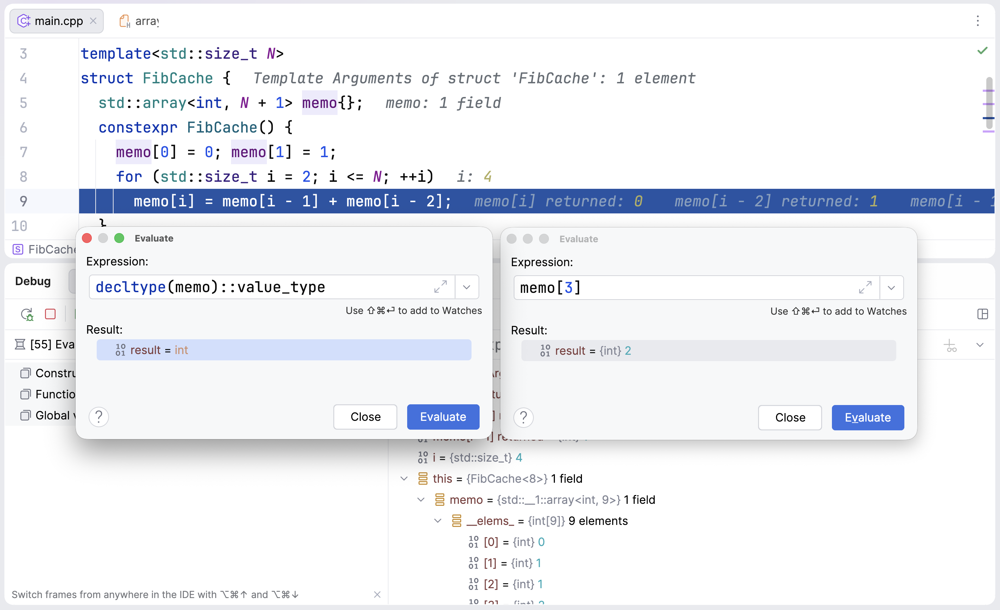Close the frames switch hint notification
Viewport: 1000px width, 610px height.
tap(377, 595)
